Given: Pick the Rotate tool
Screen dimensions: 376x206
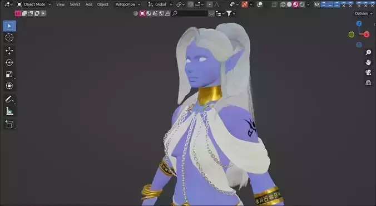Looking at the screenshot, I should coord(9,62).
